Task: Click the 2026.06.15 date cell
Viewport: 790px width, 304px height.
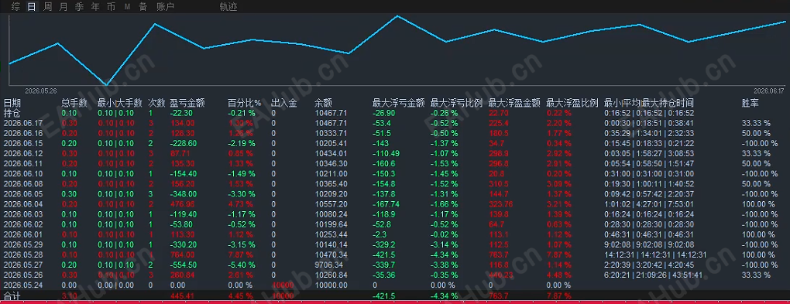Action: [x=22, y=143]
